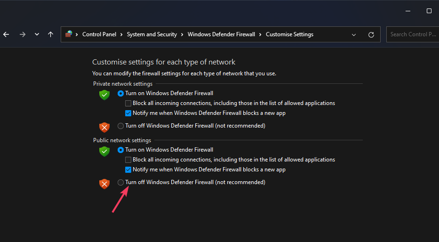Expand chevron before Control Panel breadcrumb

[x=77, y=34]
